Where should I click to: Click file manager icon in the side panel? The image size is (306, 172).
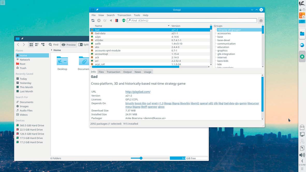[302, 34]
